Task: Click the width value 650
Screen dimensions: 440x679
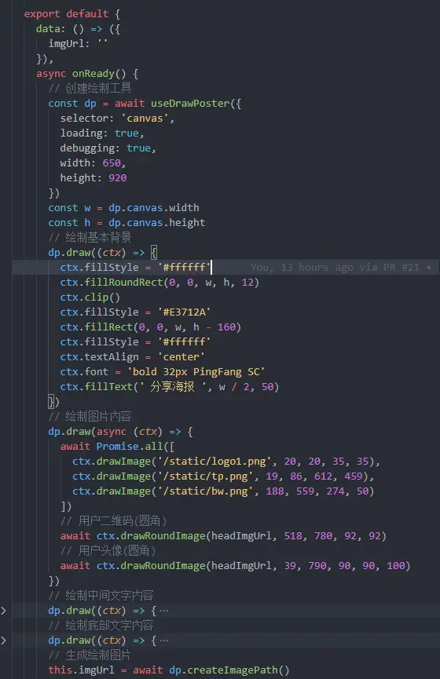Action: [112, 163]
